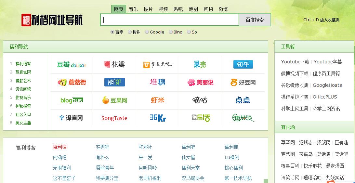Open the Huaban (花瓣) logo
355x183 pixels.
coord(114,65)
